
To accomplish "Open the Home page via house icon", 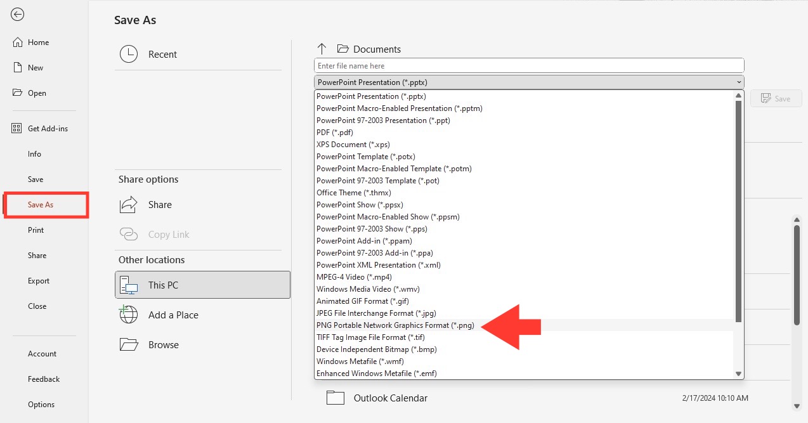I will tap(17, 42).
